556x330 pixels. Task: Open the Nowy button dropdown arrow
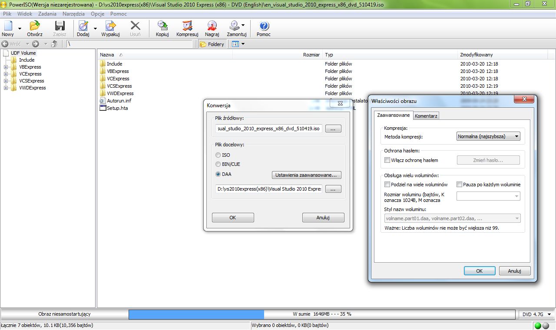coord(20,29)
